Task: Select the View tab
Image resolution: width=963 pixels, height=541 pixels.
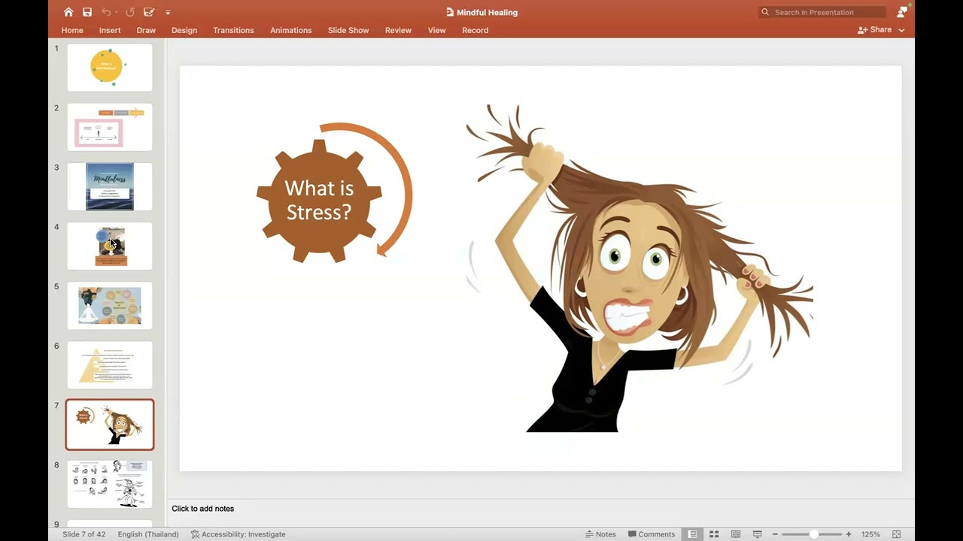Action: [x=437, y=30]
